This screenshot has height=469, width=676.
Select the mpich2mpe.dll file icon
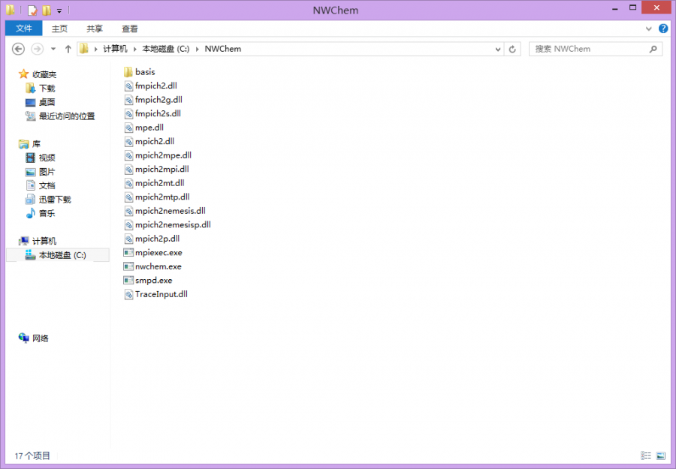[128, 155]
